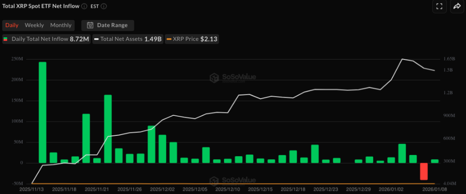
Task: Click the EST timezone label
Action: tap(95, 6)
